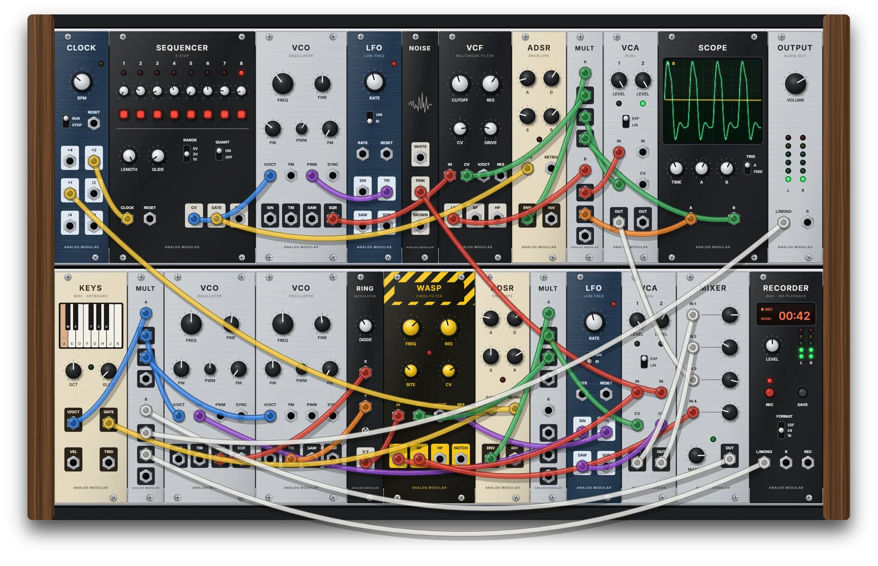The image size is (878, 566).
Task: Click the SCOPE waveform display
Action: coord(713,100)
